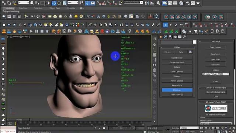
Task: Click the Run Script button
Action: coord(215,65)
